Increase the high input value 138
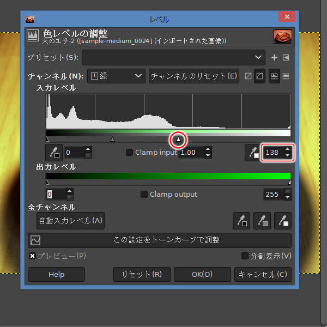 (287, 149)
